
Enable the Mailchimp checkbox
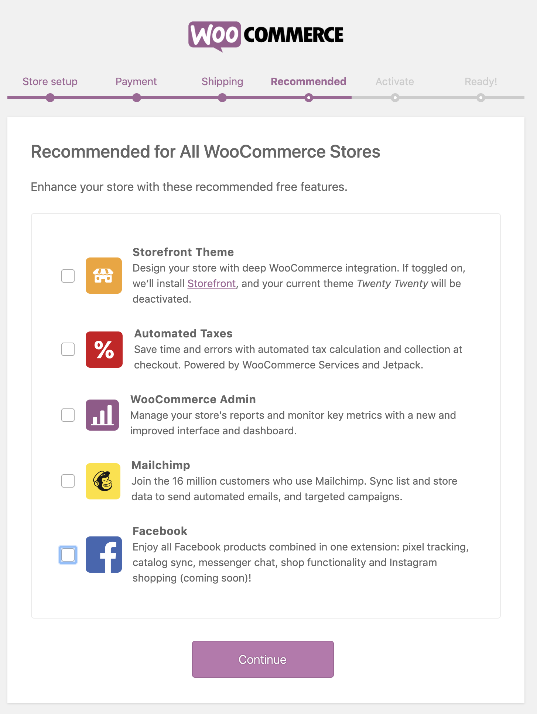pos(68,481)
